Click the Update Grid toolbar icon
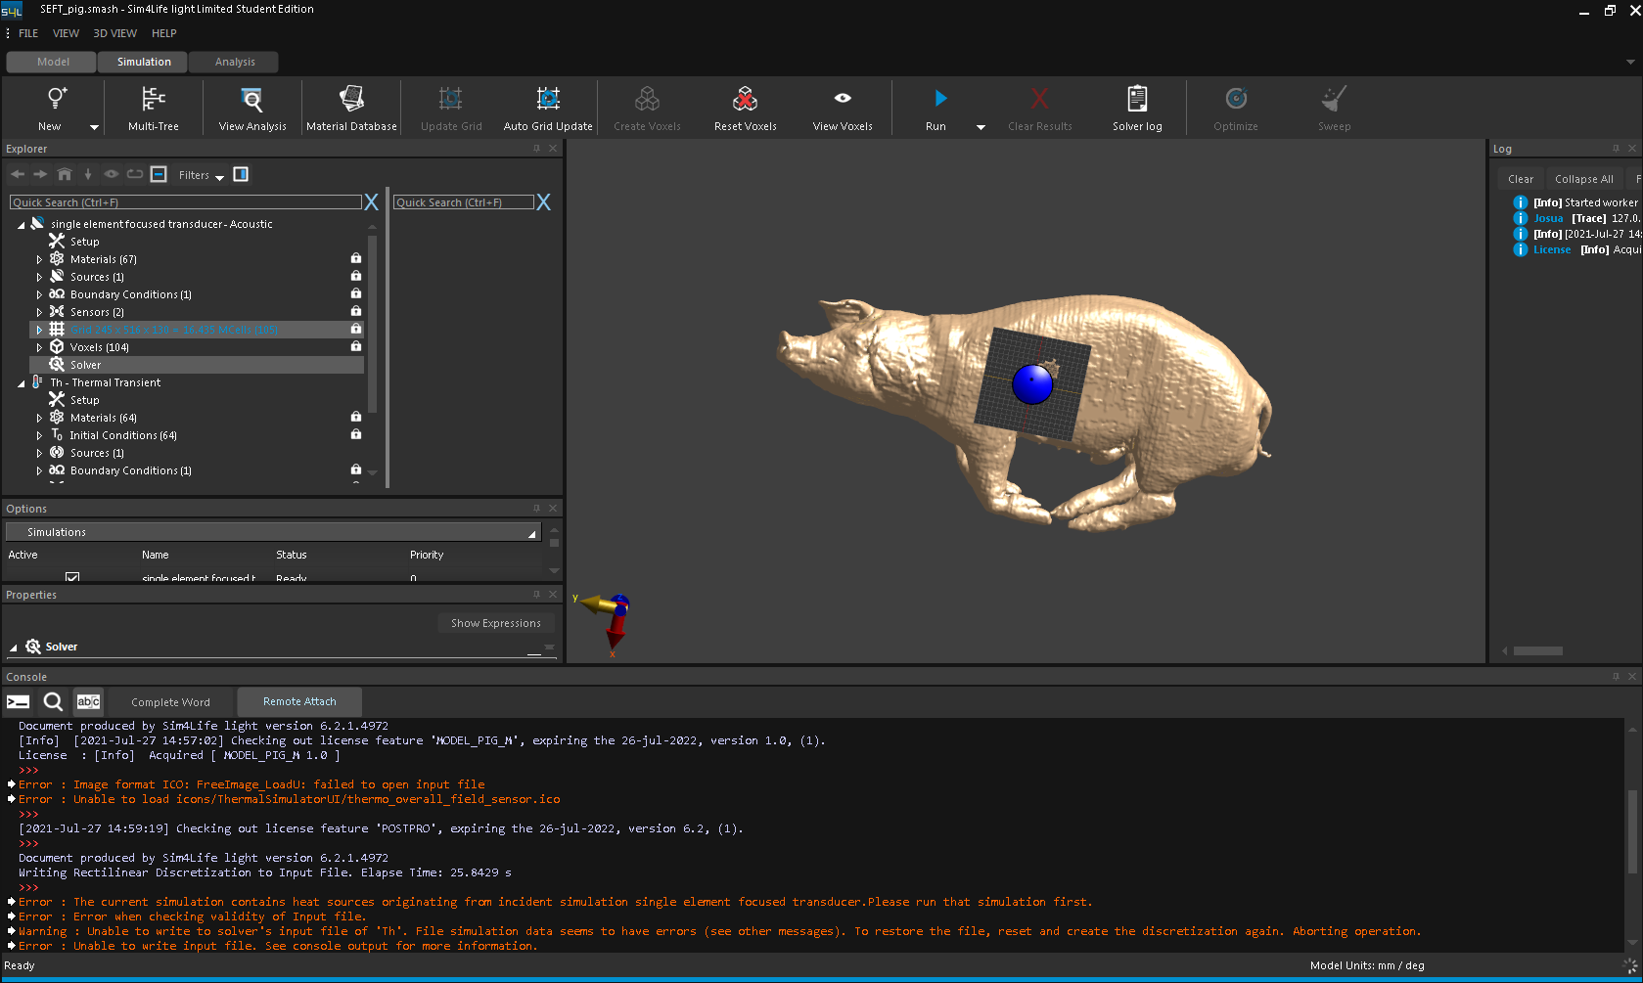The height and width of the screenshot is (983, 1643). pyautogui.click(x=450, y=99)
